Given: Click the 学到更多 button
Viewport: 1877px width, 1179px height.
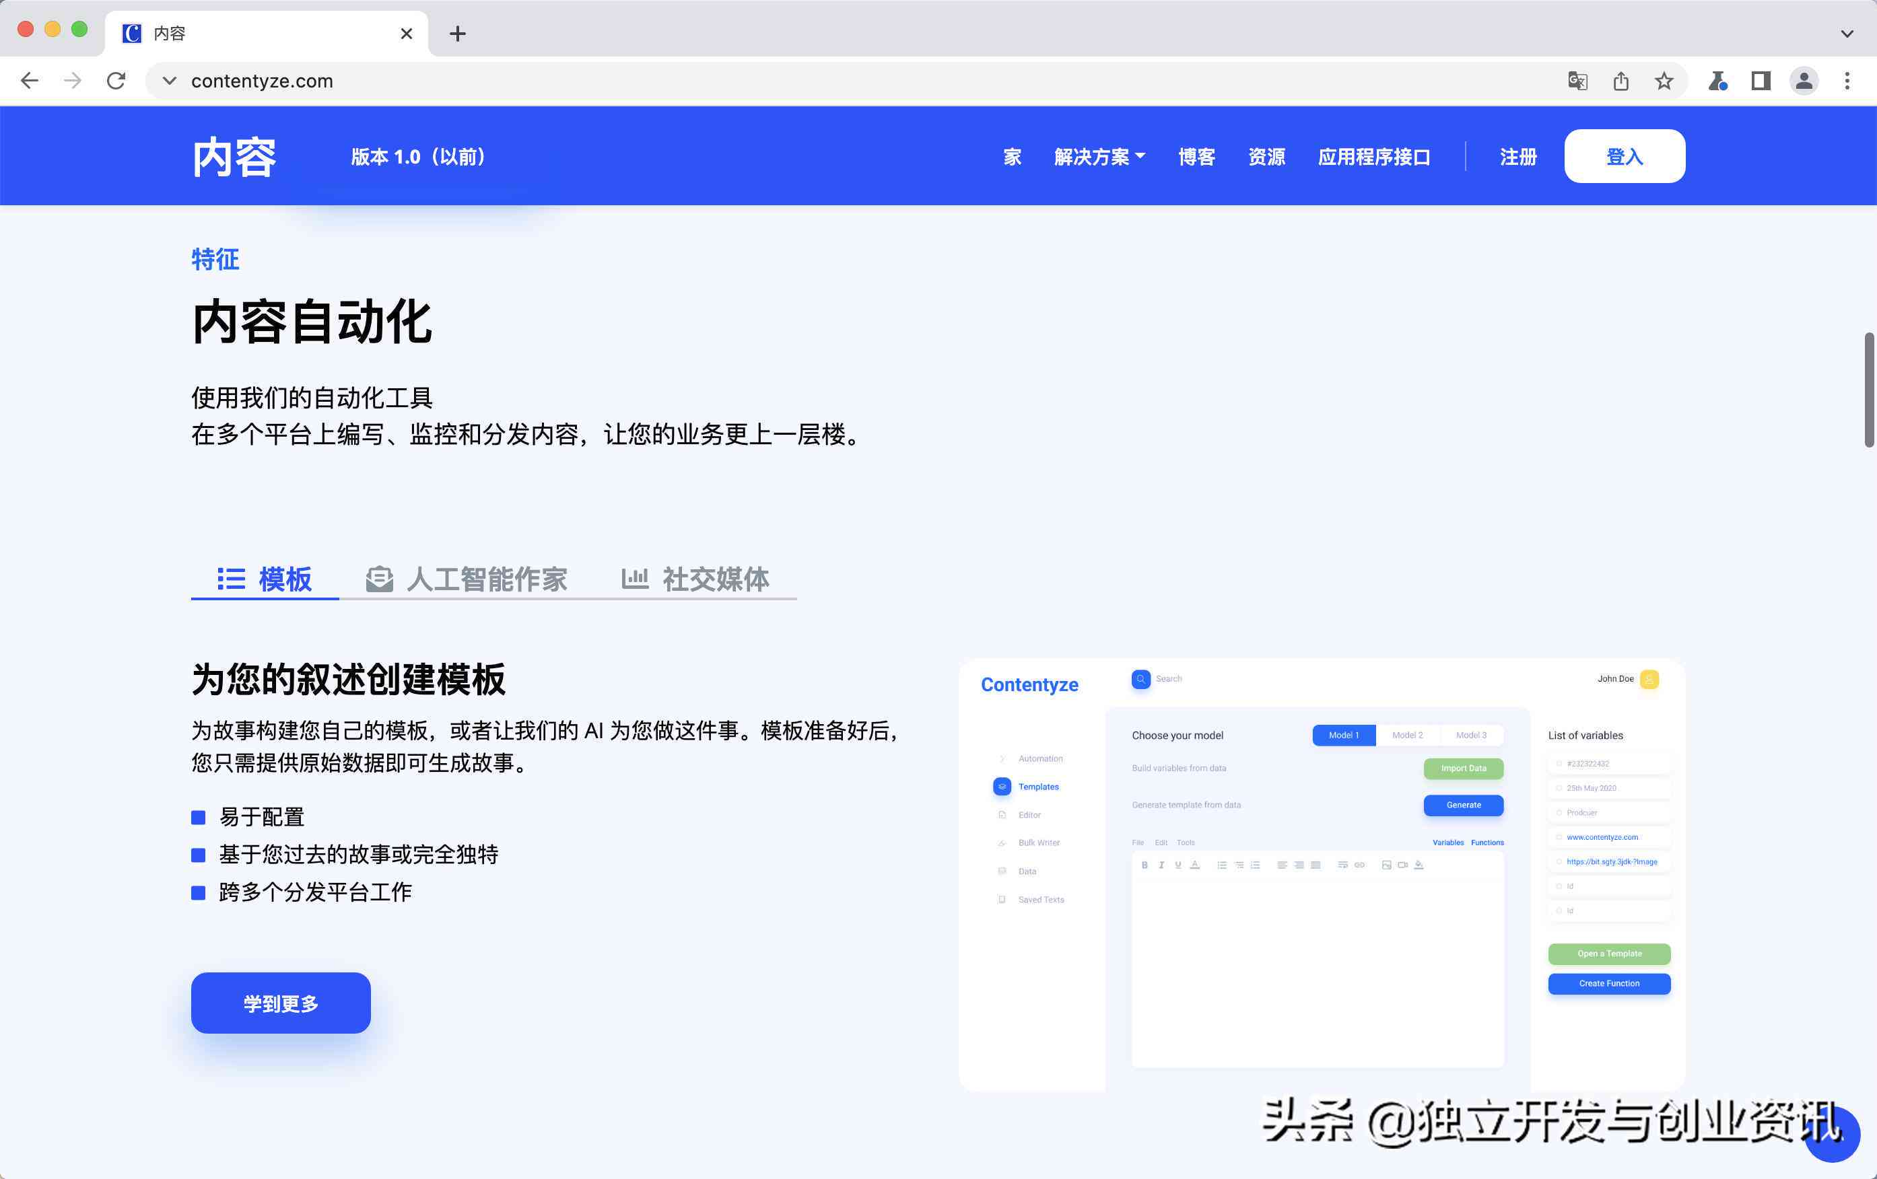Looking at the screenshot, I should pyautogui.click(x=281, y=1003).
